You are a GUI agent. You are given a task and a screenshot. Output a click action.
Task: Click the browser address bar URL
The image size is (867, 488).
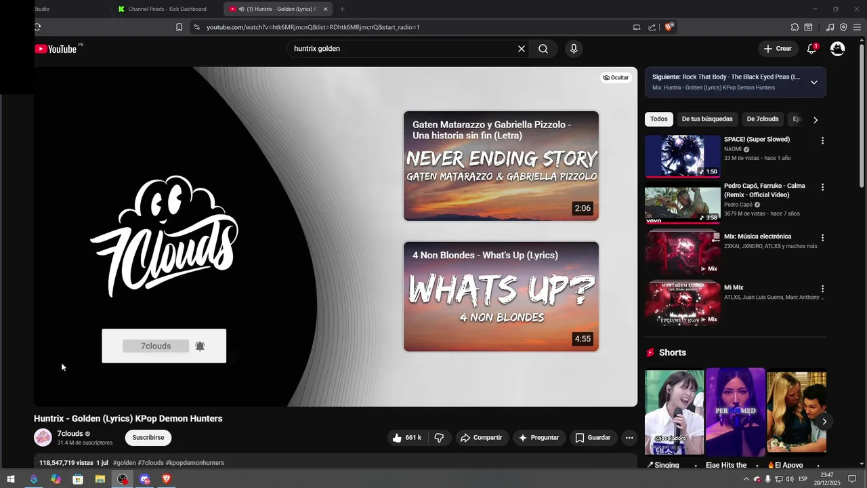(x=313, y=27)
